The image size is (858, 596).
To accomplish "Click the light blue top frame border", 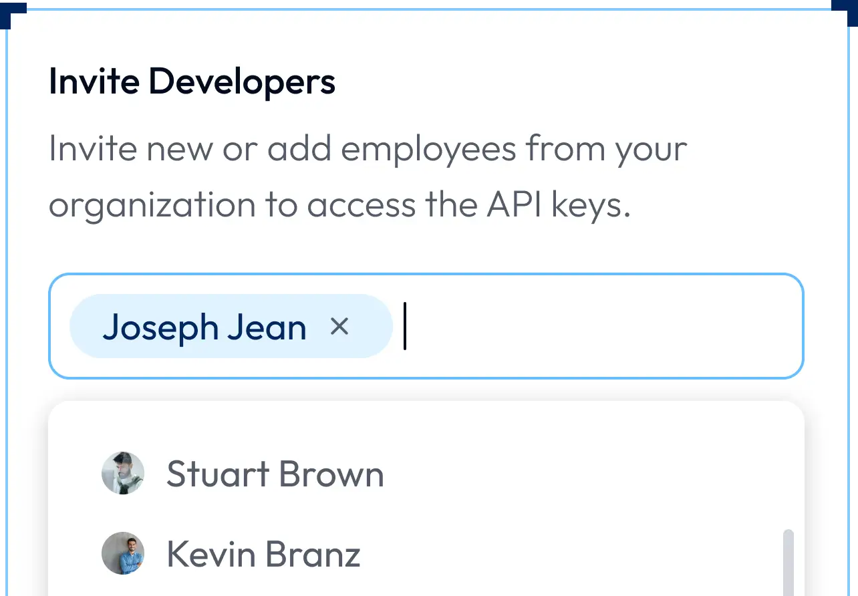I will click(x=429, y=9).
